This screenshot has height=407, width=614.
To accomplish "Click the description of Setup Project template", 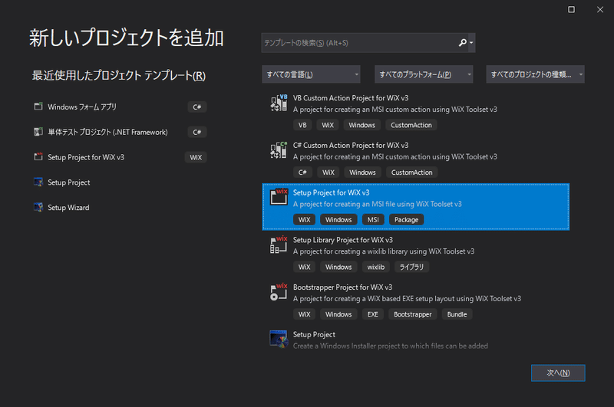I will pos(391,346).
